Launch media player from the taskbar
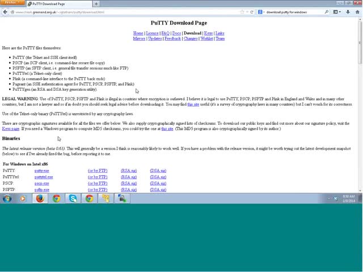 tap(23, 198)
